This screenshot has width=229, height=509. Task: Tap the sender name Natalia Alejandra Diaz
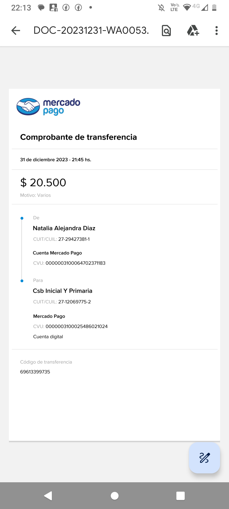pos(64,228)
